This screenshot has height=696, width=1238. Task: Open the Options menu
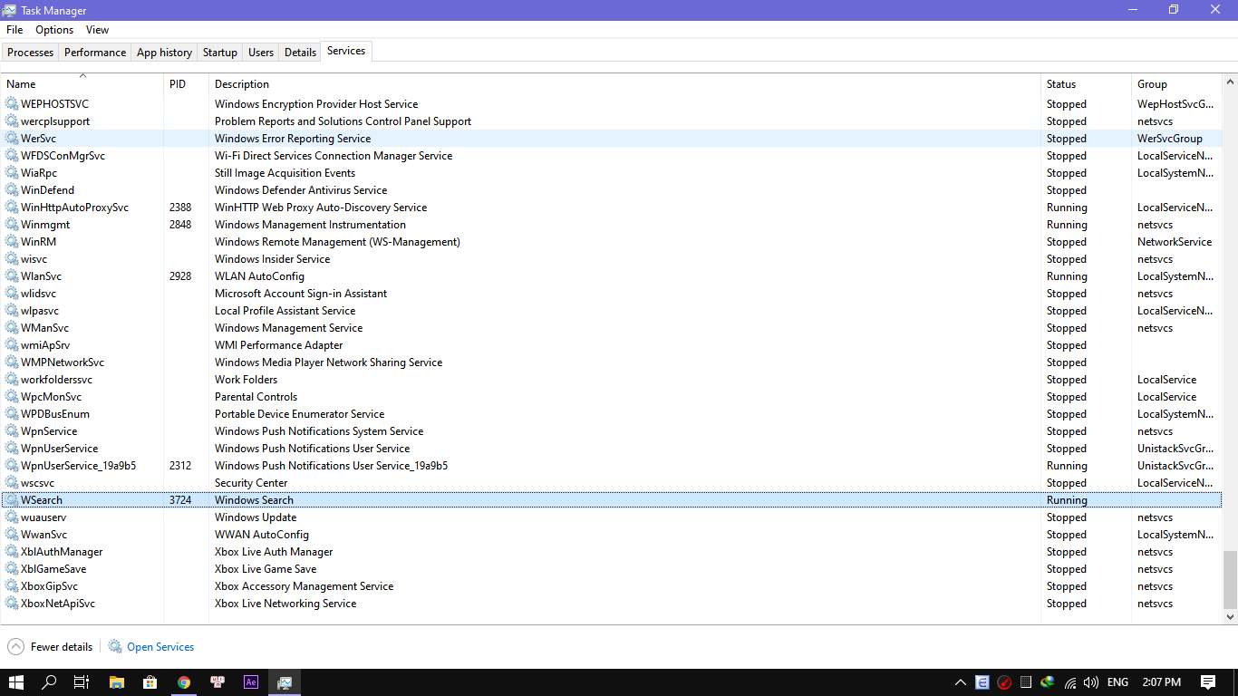pyautogui.click(x=54, y=30)
